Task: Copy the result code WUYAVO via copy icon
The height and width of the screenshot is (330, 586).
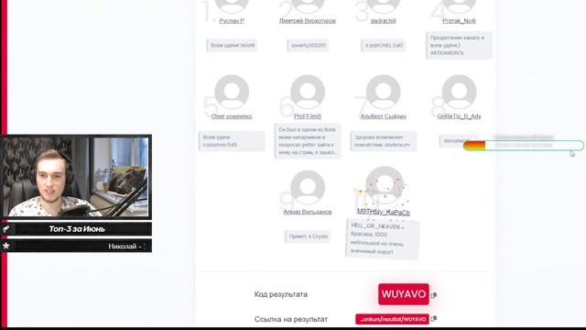Action: (433, 295)
